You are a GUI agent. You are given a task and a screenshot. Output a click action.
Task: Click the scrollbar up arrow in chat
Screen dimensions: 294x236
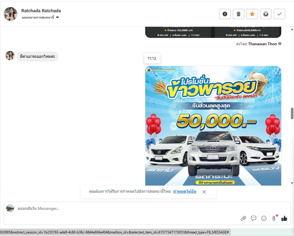(x=292, y=29)
